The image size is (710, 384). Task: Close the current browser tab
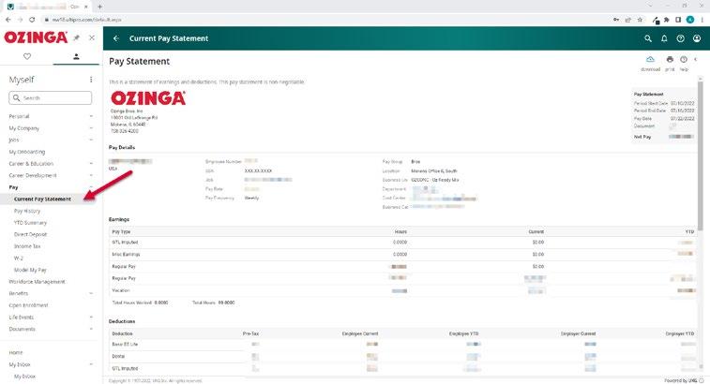85,7
